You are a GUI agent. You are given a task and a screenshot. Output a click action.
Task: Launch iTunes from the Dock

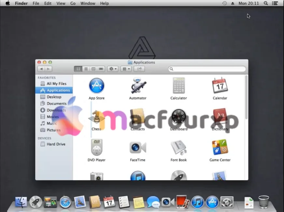click(197, 202)
